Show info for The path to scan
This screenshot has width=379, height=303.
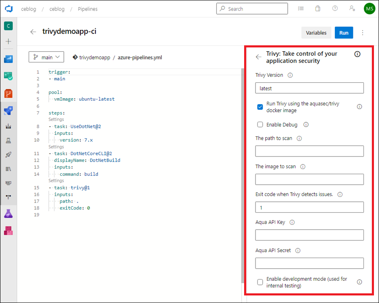[x=299, y=138]
